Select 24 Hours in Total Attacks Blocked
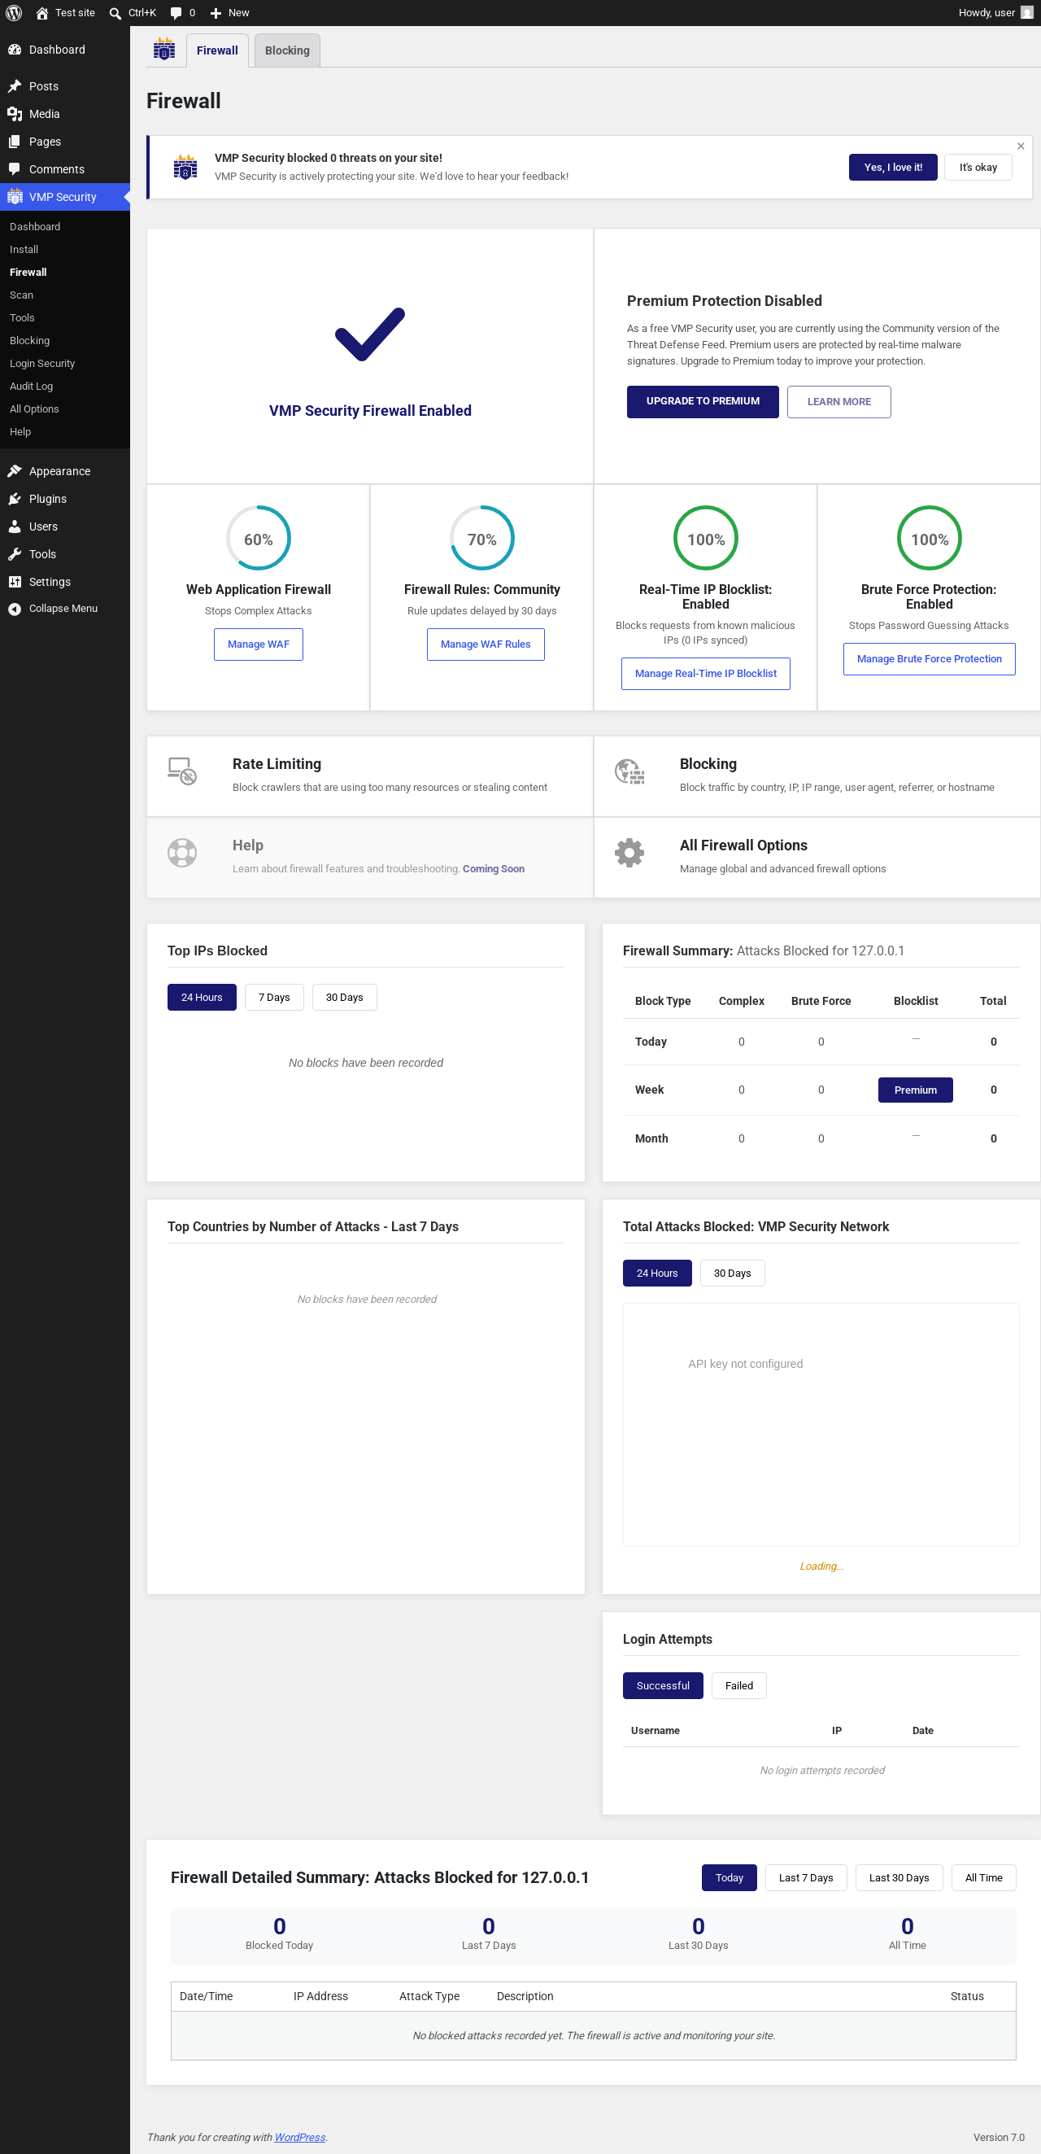The width and height of the screenshot is (1041, 2154). click(x=657, y=1273)
